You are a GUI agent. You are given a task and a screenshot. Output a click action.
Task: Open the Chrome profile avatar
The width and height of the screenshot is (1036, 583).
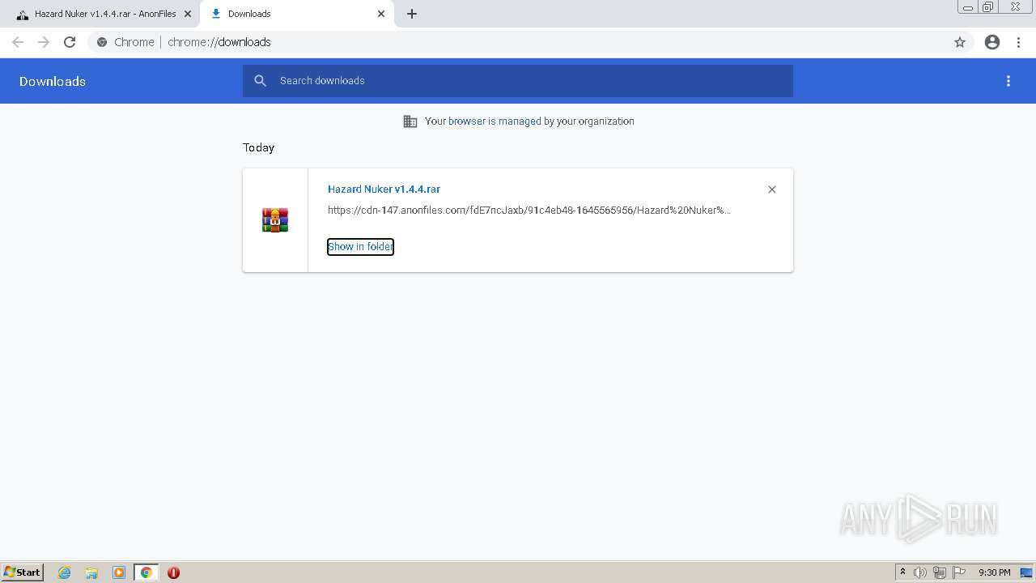click(992, 42)
